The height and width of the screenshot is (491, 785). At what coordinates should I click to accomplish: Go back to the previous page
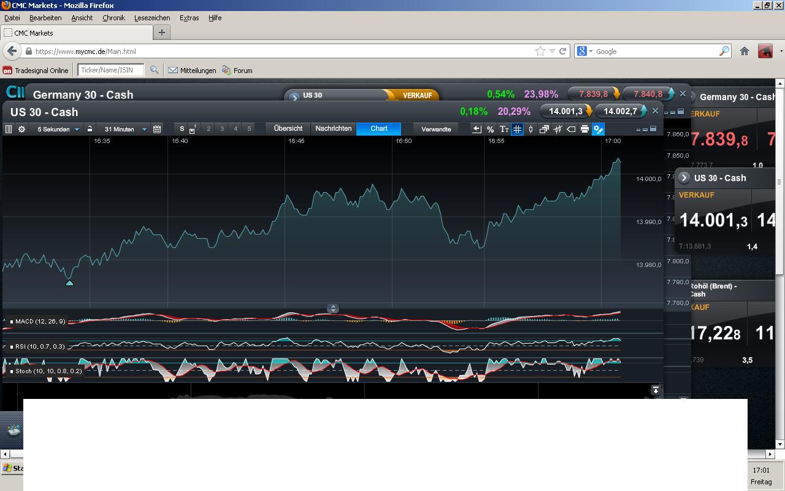[12, 51]
